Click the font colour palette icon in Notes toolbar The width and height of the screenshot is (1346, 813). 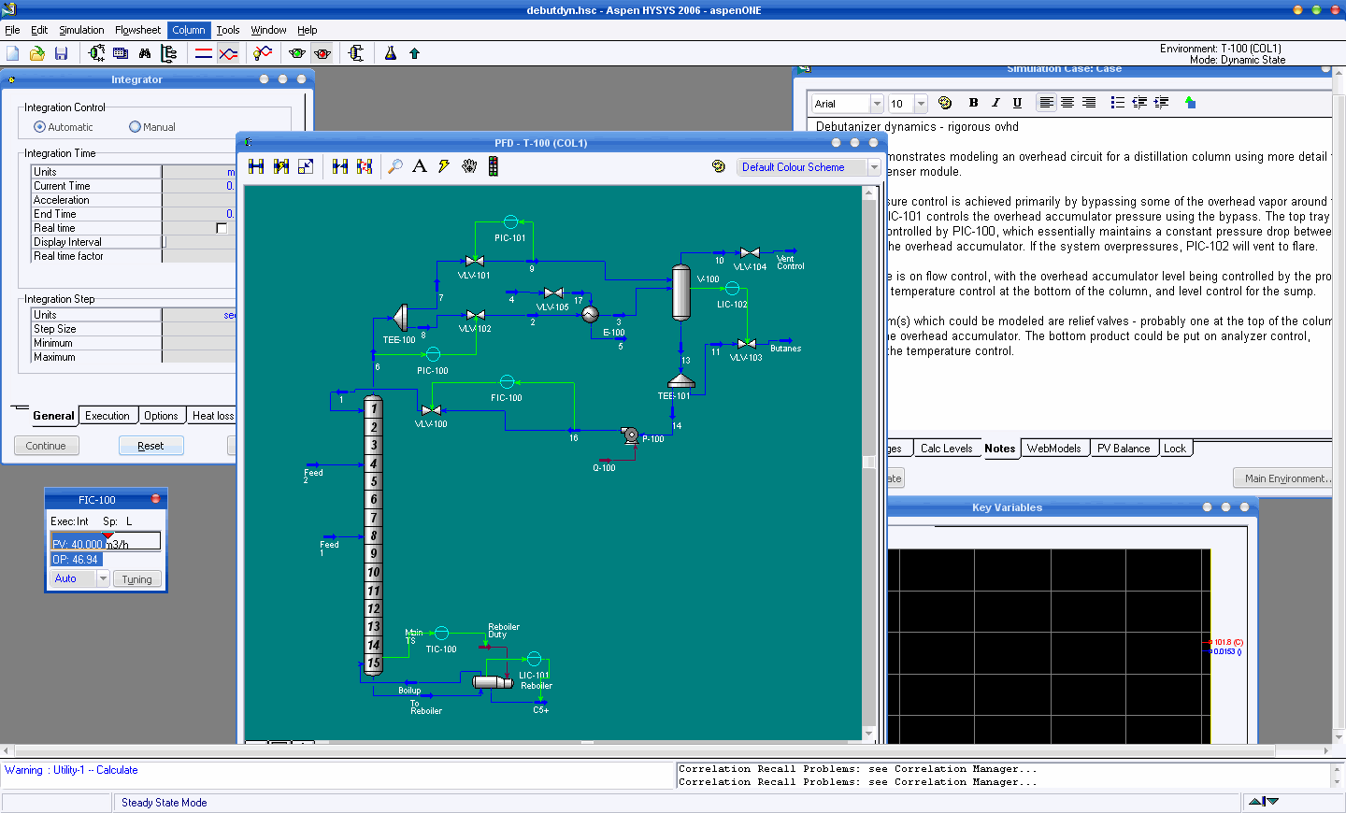[944, 103]
